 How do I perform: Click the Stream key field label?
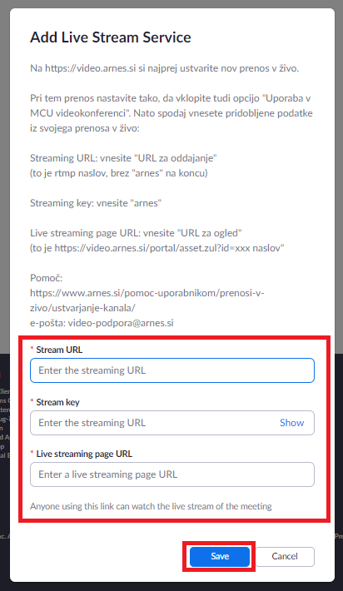tap(57, 402)
